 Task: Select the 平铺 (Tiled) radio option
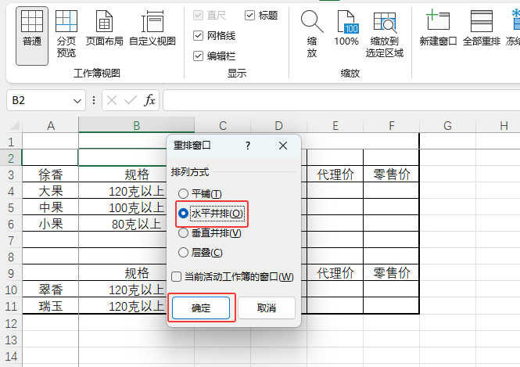click(183, 193)
